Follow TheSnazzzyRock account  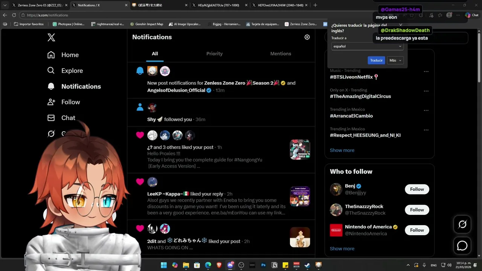(417, 210)
